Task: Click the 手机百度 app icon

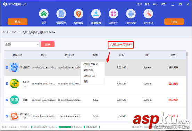Action: pyautogui.click(x=14, y=67)
